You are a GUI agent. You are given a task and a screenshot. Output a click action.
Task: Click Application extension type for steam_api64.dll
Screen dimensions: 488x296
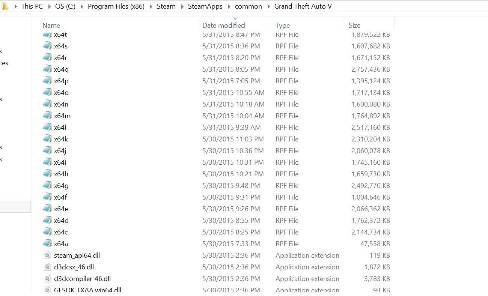pos(307,255)
